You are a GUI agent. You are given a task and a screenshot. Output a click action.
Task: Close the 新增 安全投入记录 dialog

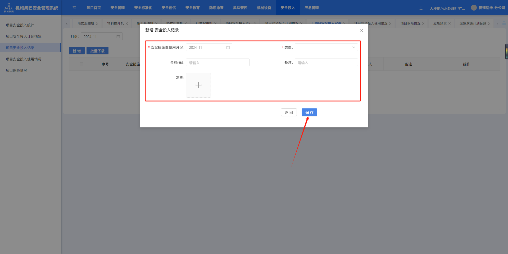click(x=361, y=31)
